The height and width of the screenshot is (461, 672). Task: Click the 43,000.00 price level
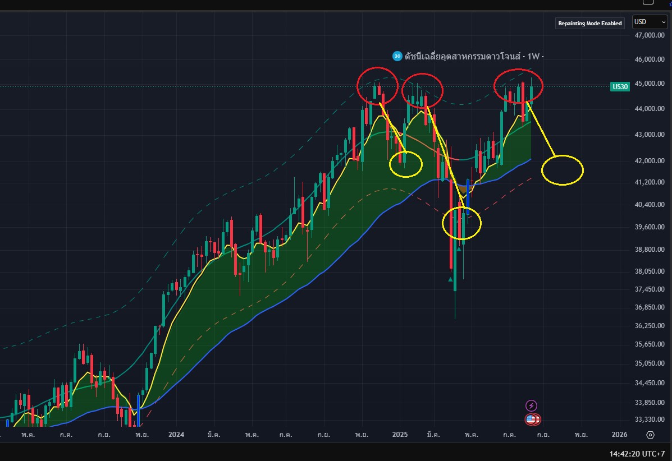click(x=650, y=135)
